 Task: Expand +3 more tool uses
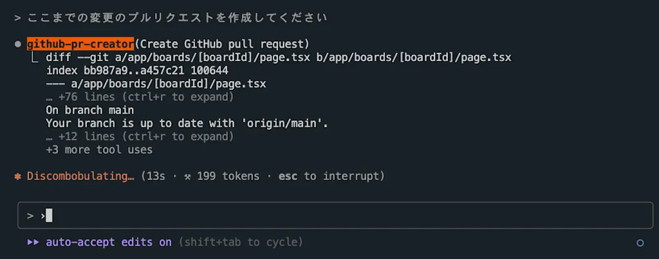pos(99,150)
